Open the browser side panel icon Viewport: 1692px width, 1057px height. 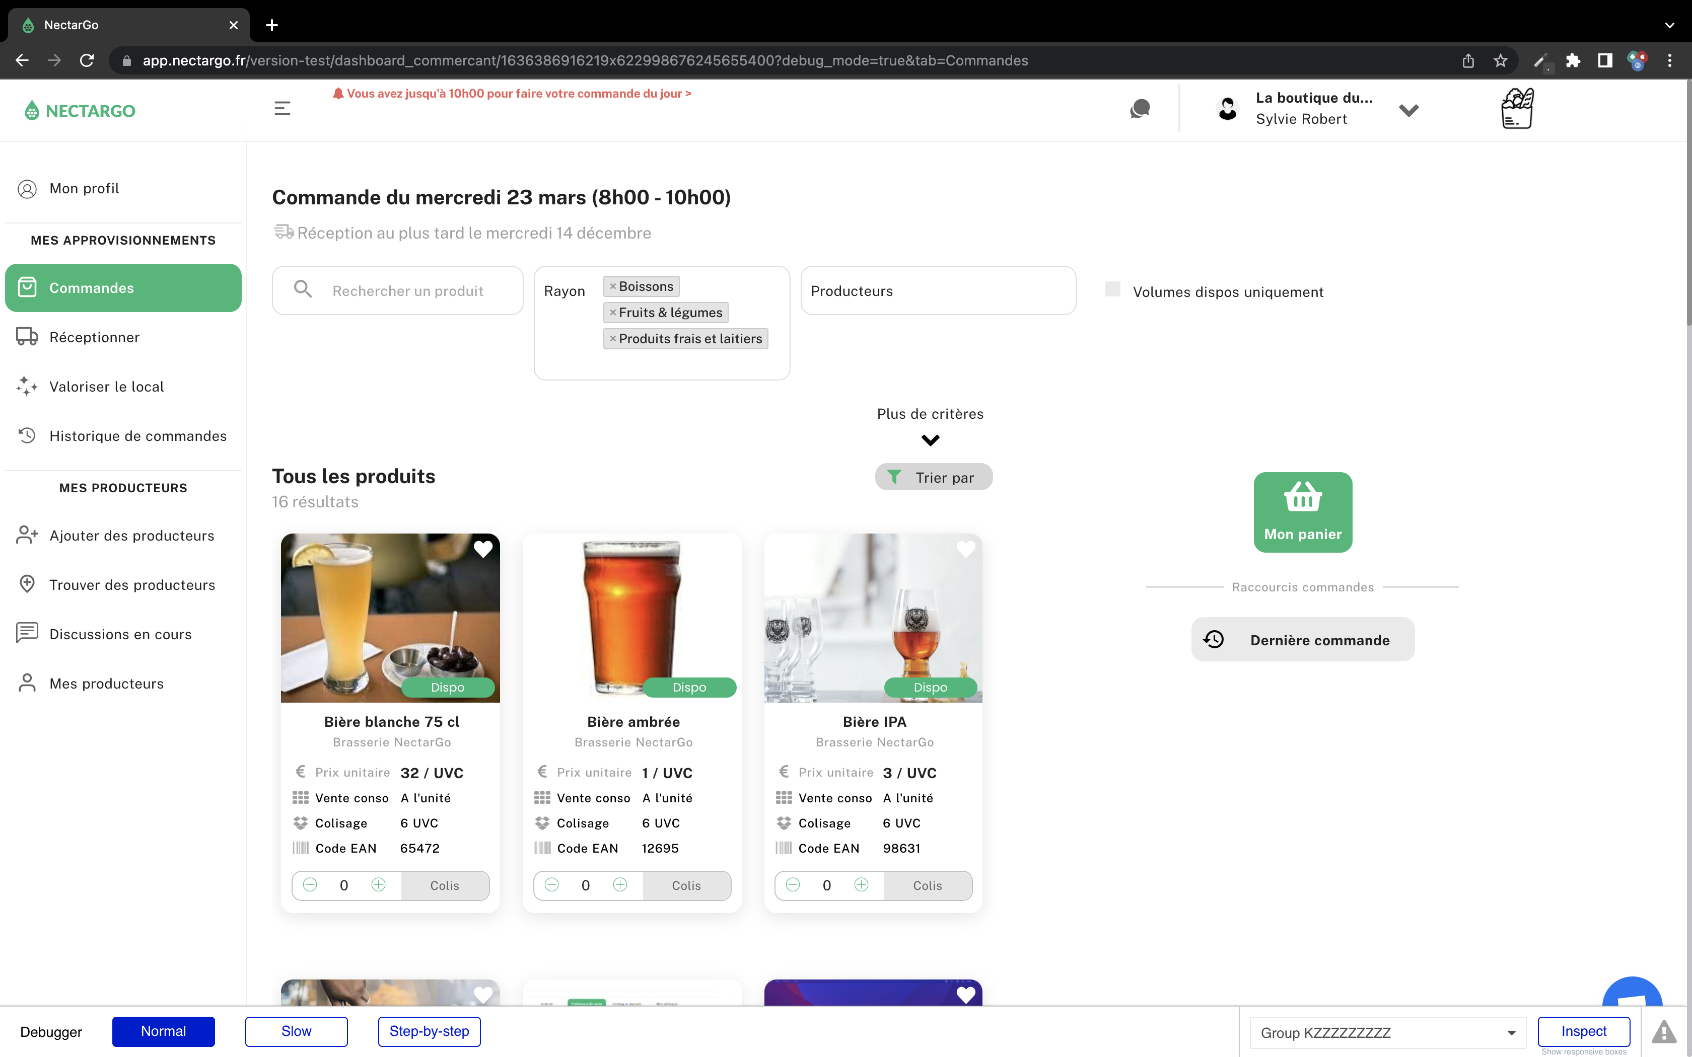point(1605,61)
